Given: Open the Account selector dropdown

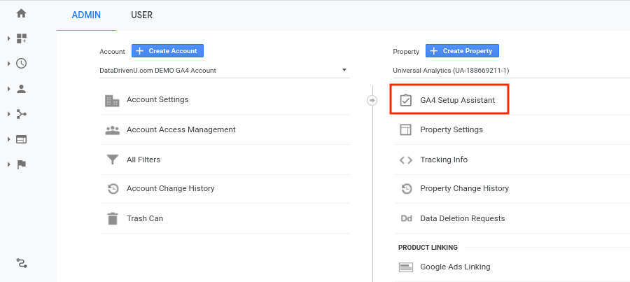Looking at the screenshot, I should click(x=225, y=71).
